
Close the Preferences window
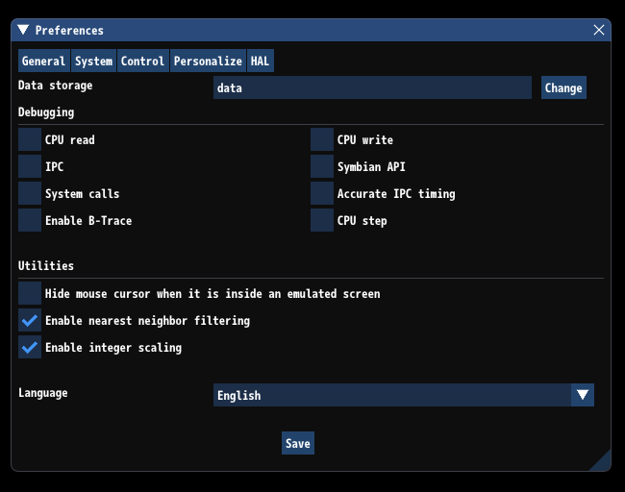(599, 30)
